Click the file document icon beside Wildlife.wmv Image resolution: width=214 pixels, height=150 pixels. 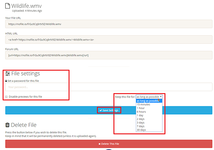point(7,6)
